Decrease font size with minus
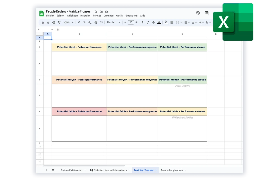This screenshot has width=279, height=181. [126, 22]
